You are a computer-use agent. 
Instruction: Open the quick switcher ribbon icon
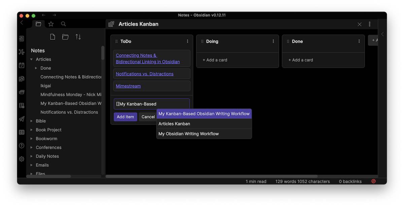(22, 39)
